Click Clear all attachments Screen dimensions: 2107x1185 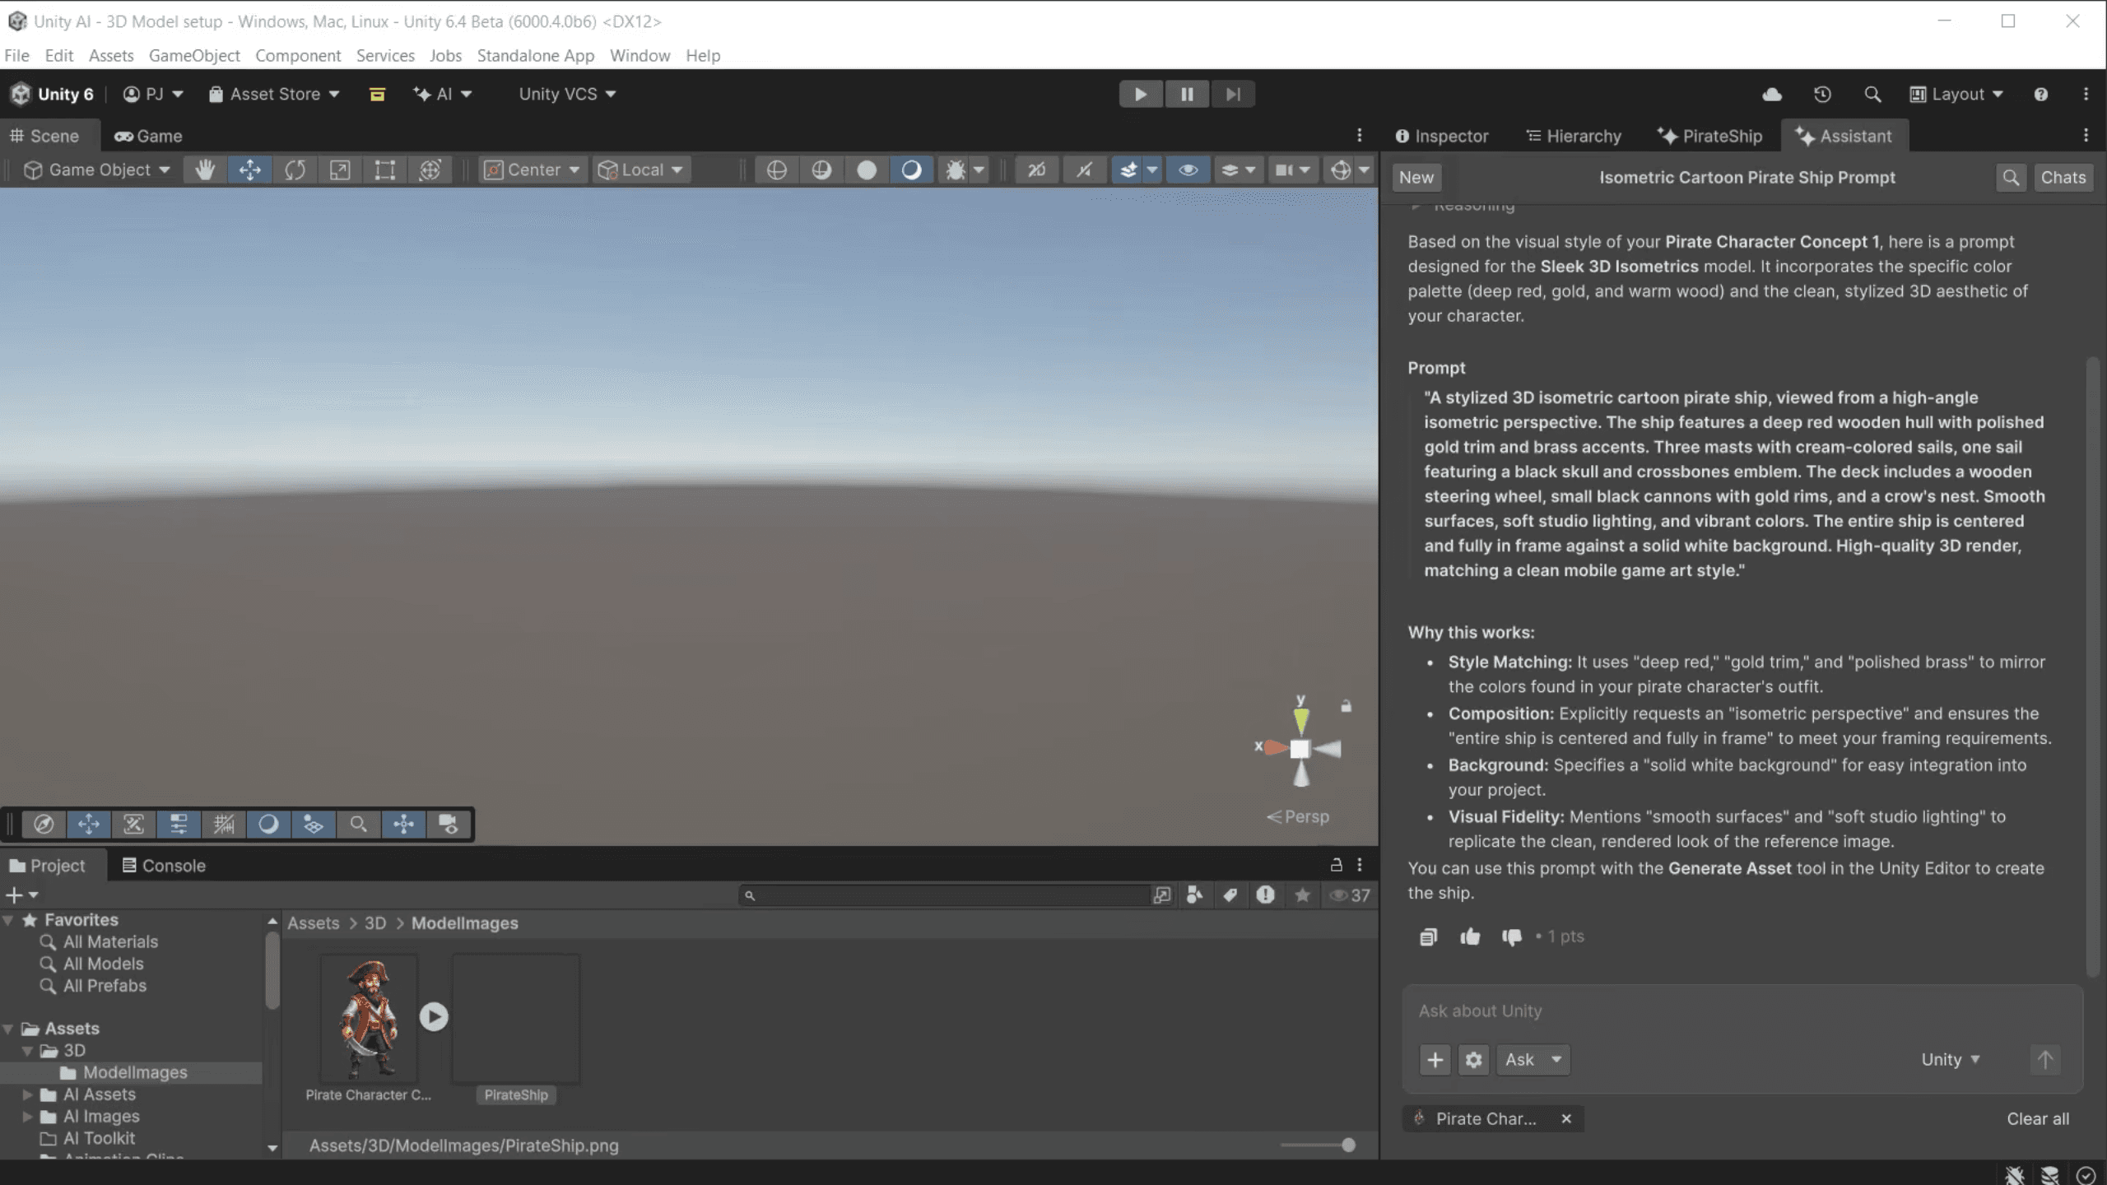coord(2038,1119)
